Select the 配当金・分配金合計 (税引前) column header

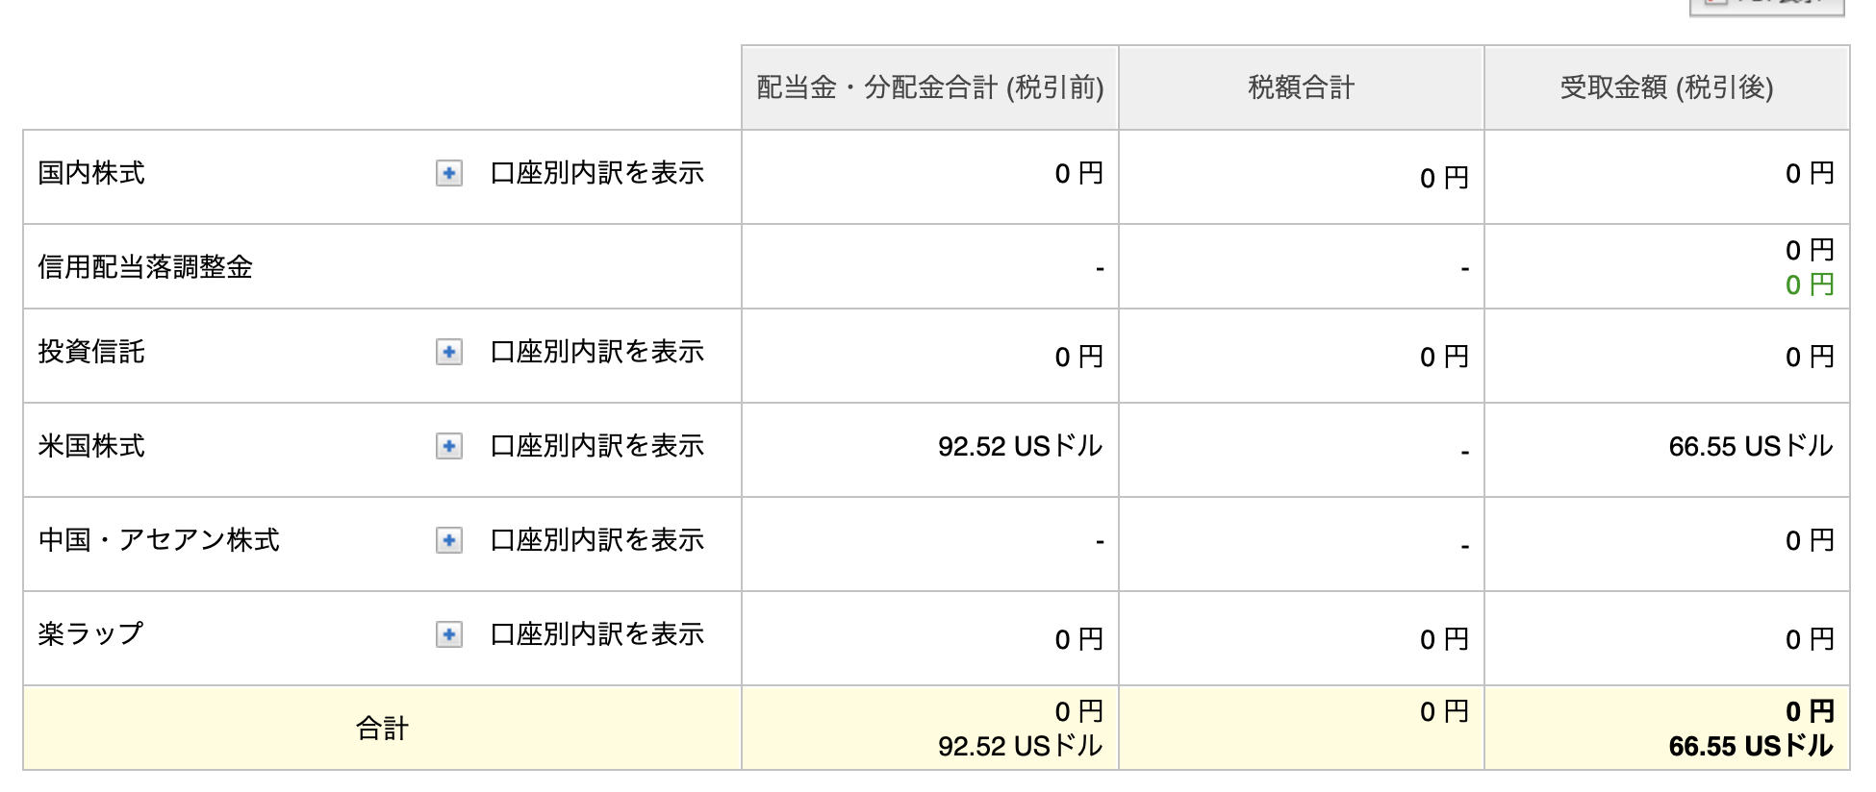[x=930, y=87]
